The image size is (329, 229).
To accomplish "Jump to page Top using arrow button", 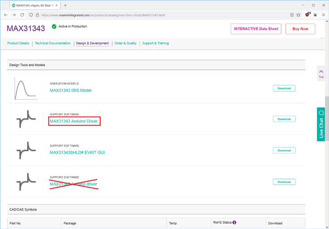I will click(x=321, y=74).
